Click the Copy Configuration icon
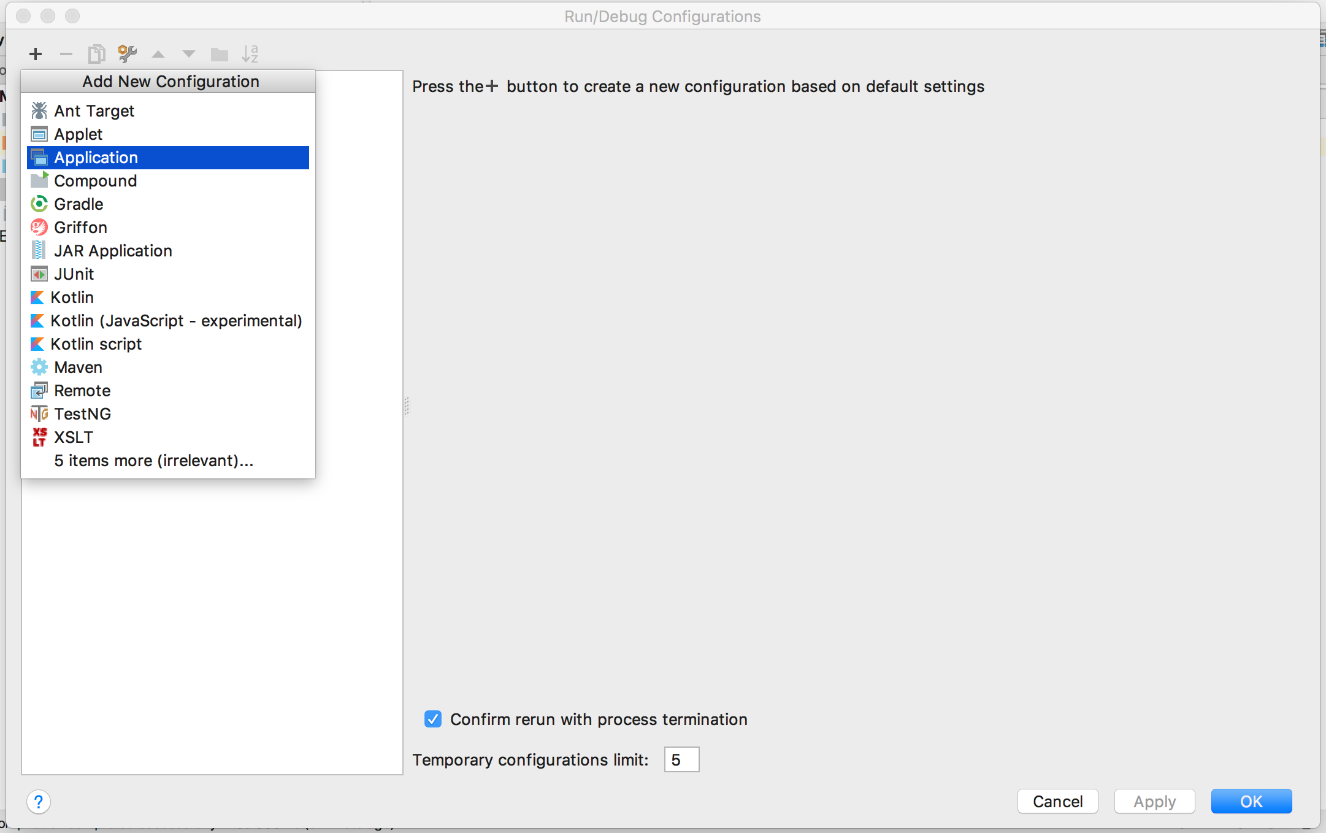The image size is (1326, 833). tap(97, 54)
